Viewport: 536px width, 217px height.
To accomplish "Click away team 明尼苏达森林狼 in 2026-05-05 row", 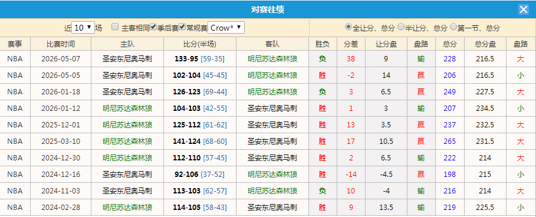I will (272, 75).
